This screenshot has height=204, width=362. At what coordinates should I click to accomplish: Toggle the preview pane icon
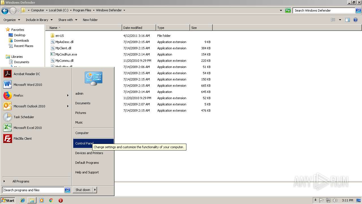tap(348, 20)
